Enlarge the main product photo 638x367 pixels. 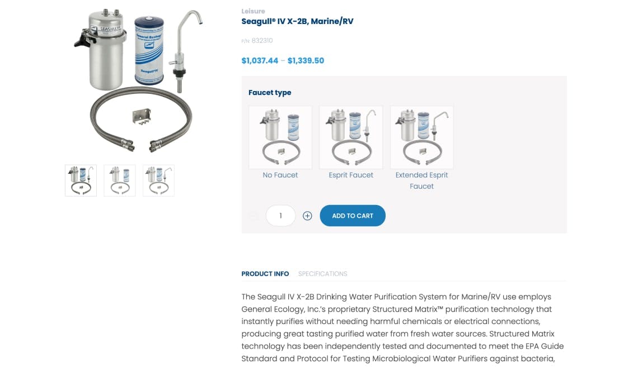138,82
